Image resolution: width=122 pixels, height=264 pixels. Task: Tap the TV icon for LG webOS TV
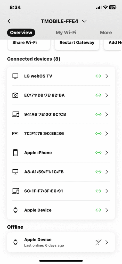click(15, 76)
